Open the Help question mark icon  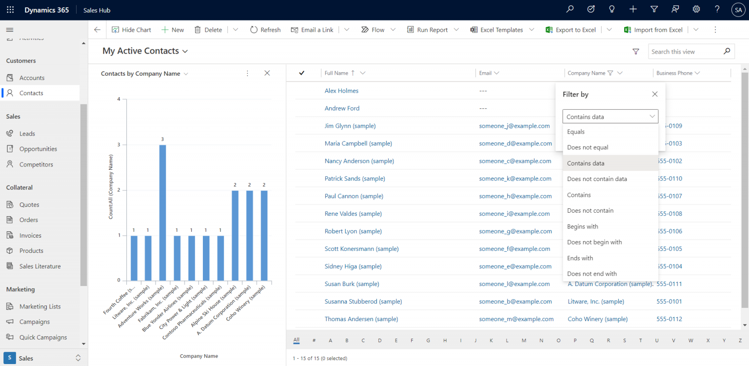(x=717, y=9)
